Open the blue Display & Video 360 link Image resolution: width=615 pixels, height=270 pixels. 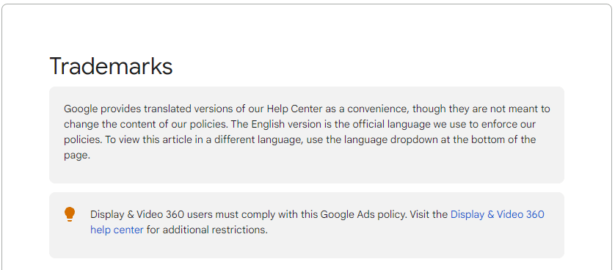coord(498,215)
